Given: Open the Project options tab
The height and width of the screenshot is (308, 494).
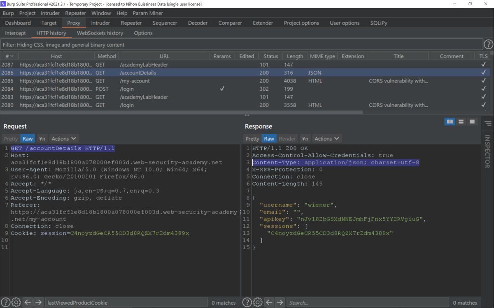Looking at the screenshot, I should (x=301, y=23).
